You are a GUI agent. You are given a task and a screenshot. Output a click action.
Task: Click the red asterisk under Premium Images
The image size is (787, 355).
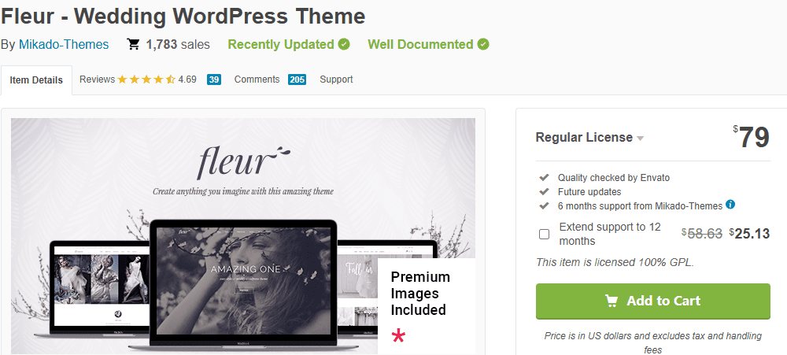tap(398, 336)
